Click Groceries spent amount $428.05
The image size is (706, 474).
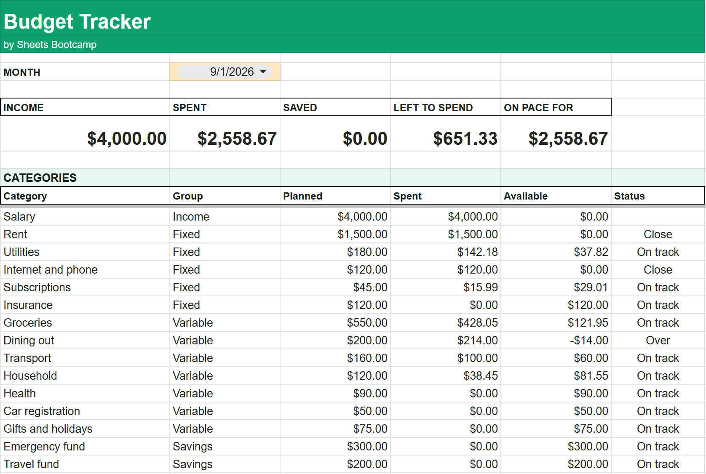point(446,322)
